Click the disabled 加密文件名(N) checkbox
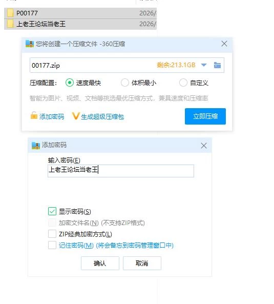This screenshot has height=304, width=274. click(x=52, y=223)
